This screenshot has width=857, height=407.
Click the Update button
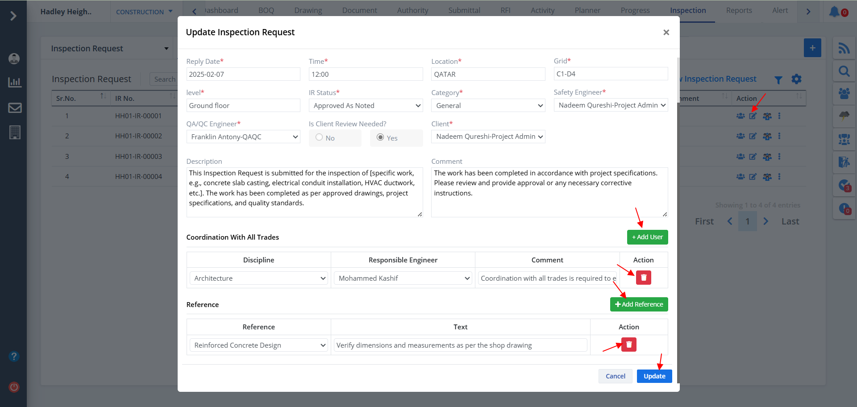[654, 376]
